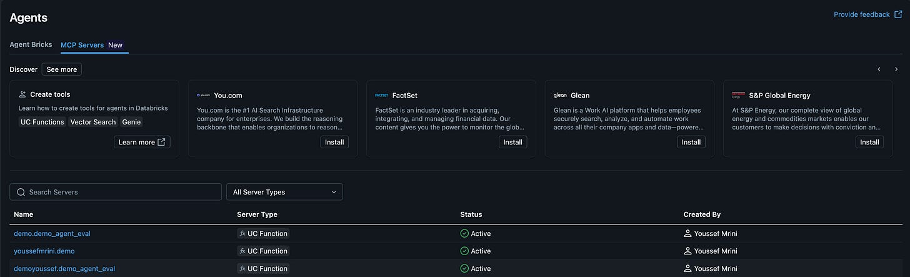
Task: Install the S&P Global Energy server
Action: coord(869,142)
